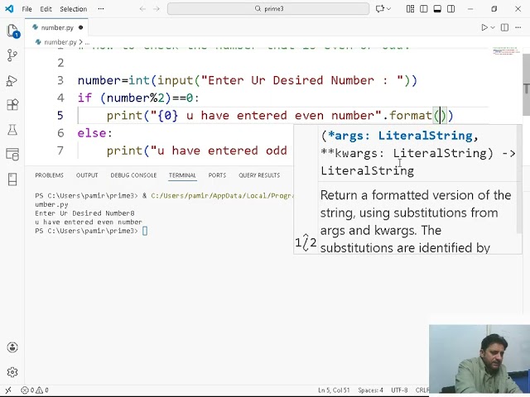Toggle the bottom Panel visibility
Image resolution: width=530 pixels, height=397 pixels.
click(437, 9)
